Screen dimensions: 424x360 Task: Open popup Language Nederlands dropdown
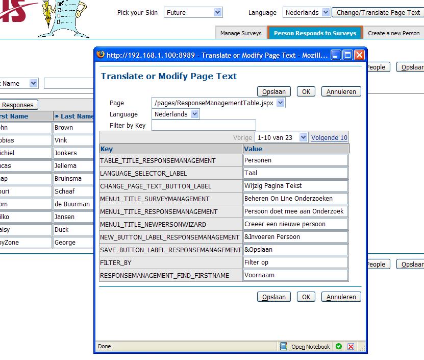[x=194, y=114]
